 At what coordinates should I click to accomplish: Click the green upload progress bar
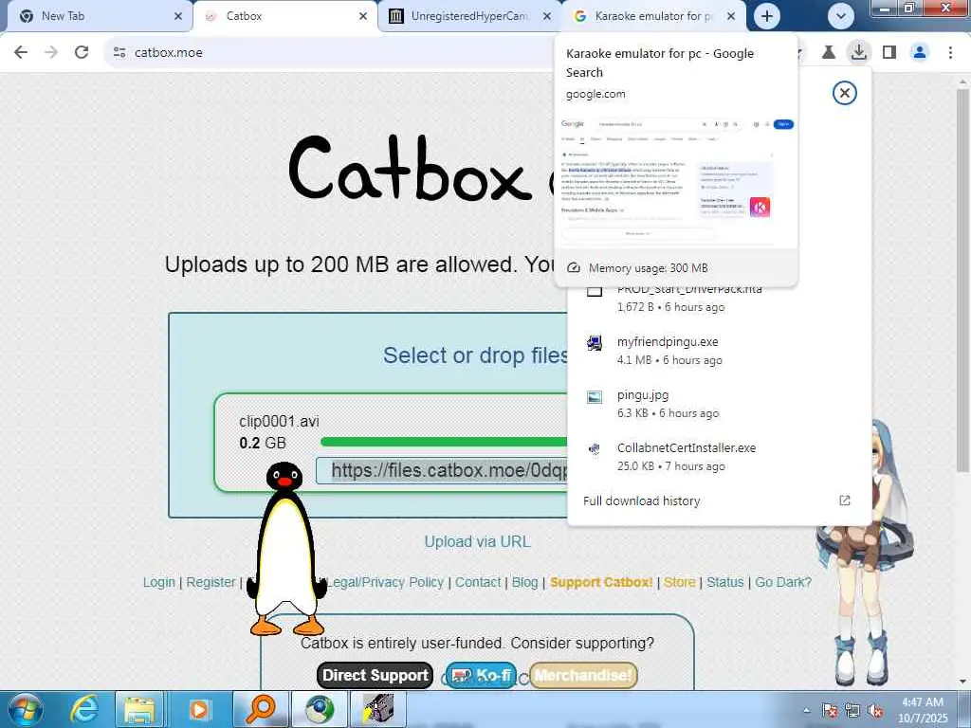444,442
